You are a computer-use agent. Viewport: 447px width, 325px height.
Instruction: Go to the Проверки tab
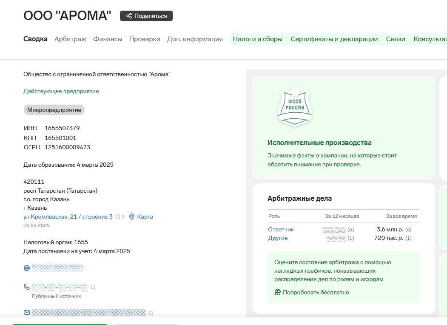coord(145,39)
